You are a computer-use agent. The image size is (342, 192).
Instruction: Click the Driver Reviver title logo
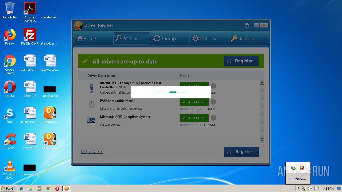[x=79, y=26]
